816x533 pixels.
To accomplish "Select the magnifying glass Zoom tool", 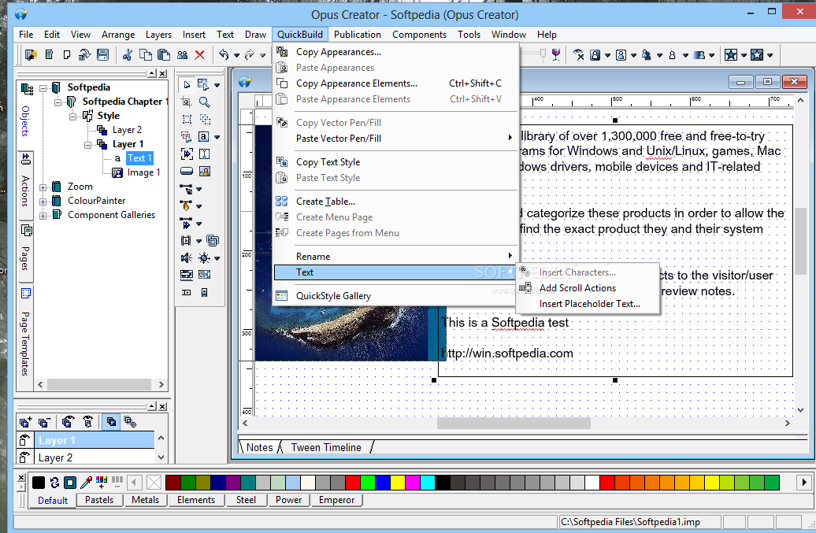I will 205,102.
